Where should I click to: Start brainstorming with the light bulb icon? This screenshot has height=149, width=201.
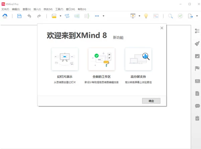click(146, 16)
